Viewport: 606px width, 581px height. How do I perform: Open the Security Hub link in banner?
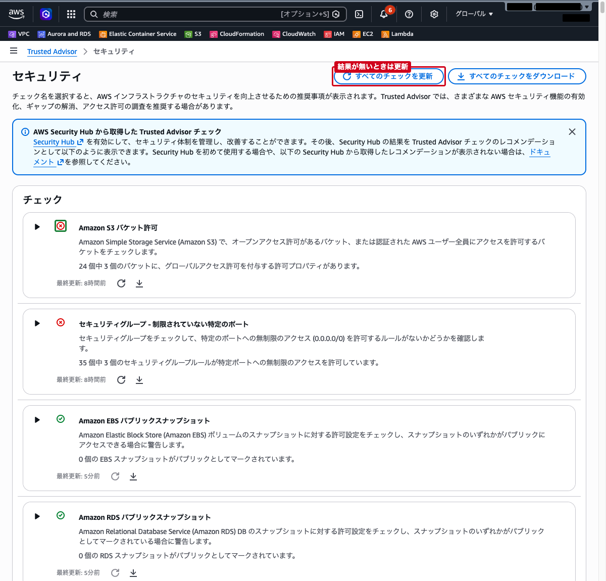point(58,142)
